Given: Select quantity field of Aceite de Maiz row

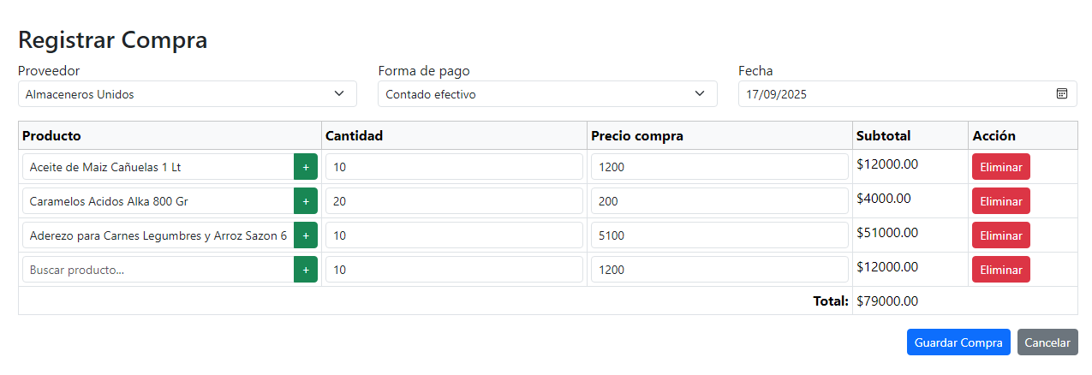Looking at the screenshot, I should [454, 167].
